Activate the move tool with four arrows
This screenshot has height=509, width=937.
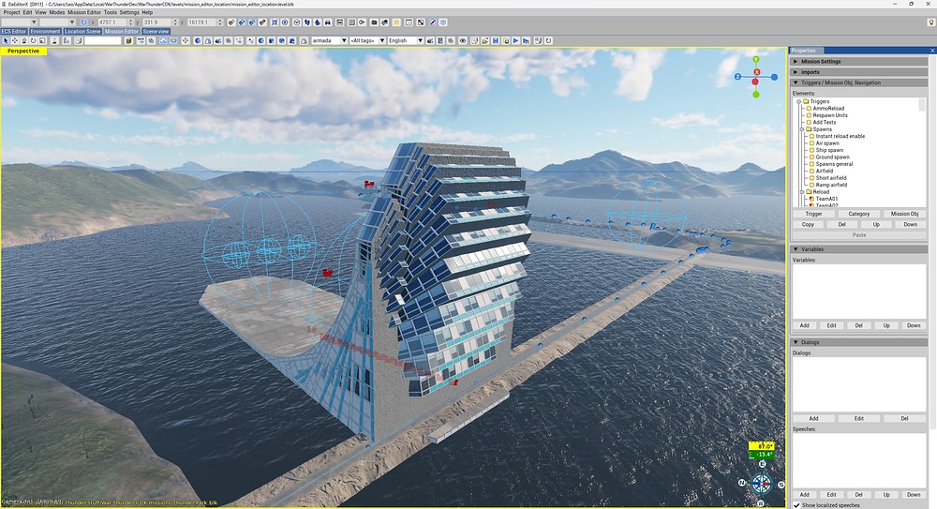pyautogui.click(x=14, y=40)
